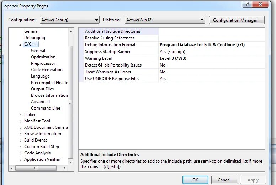This screenshot has width=276, height=185.
Task: Dismiss the dialog with the Cancel button
Action: coord(224,180)
